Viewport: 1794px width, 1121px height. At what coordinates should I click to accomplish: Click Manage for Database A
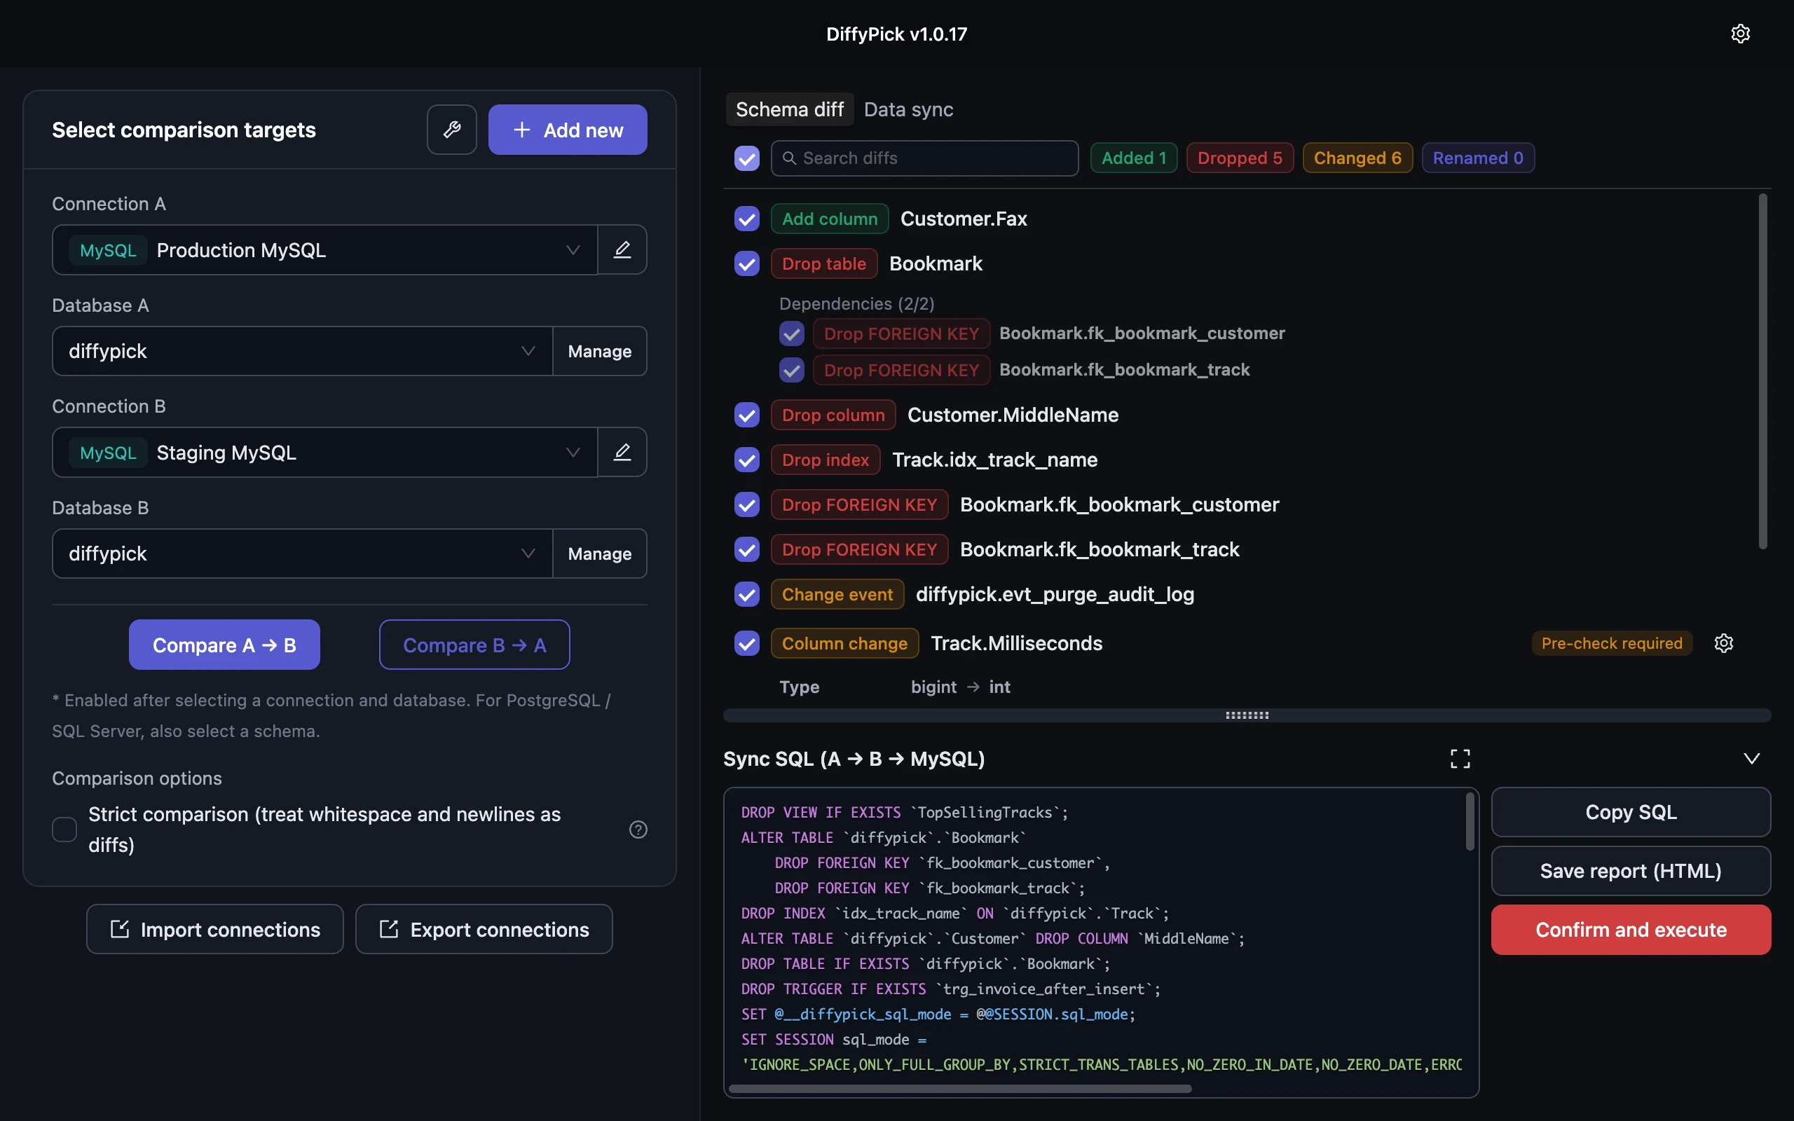600,351
